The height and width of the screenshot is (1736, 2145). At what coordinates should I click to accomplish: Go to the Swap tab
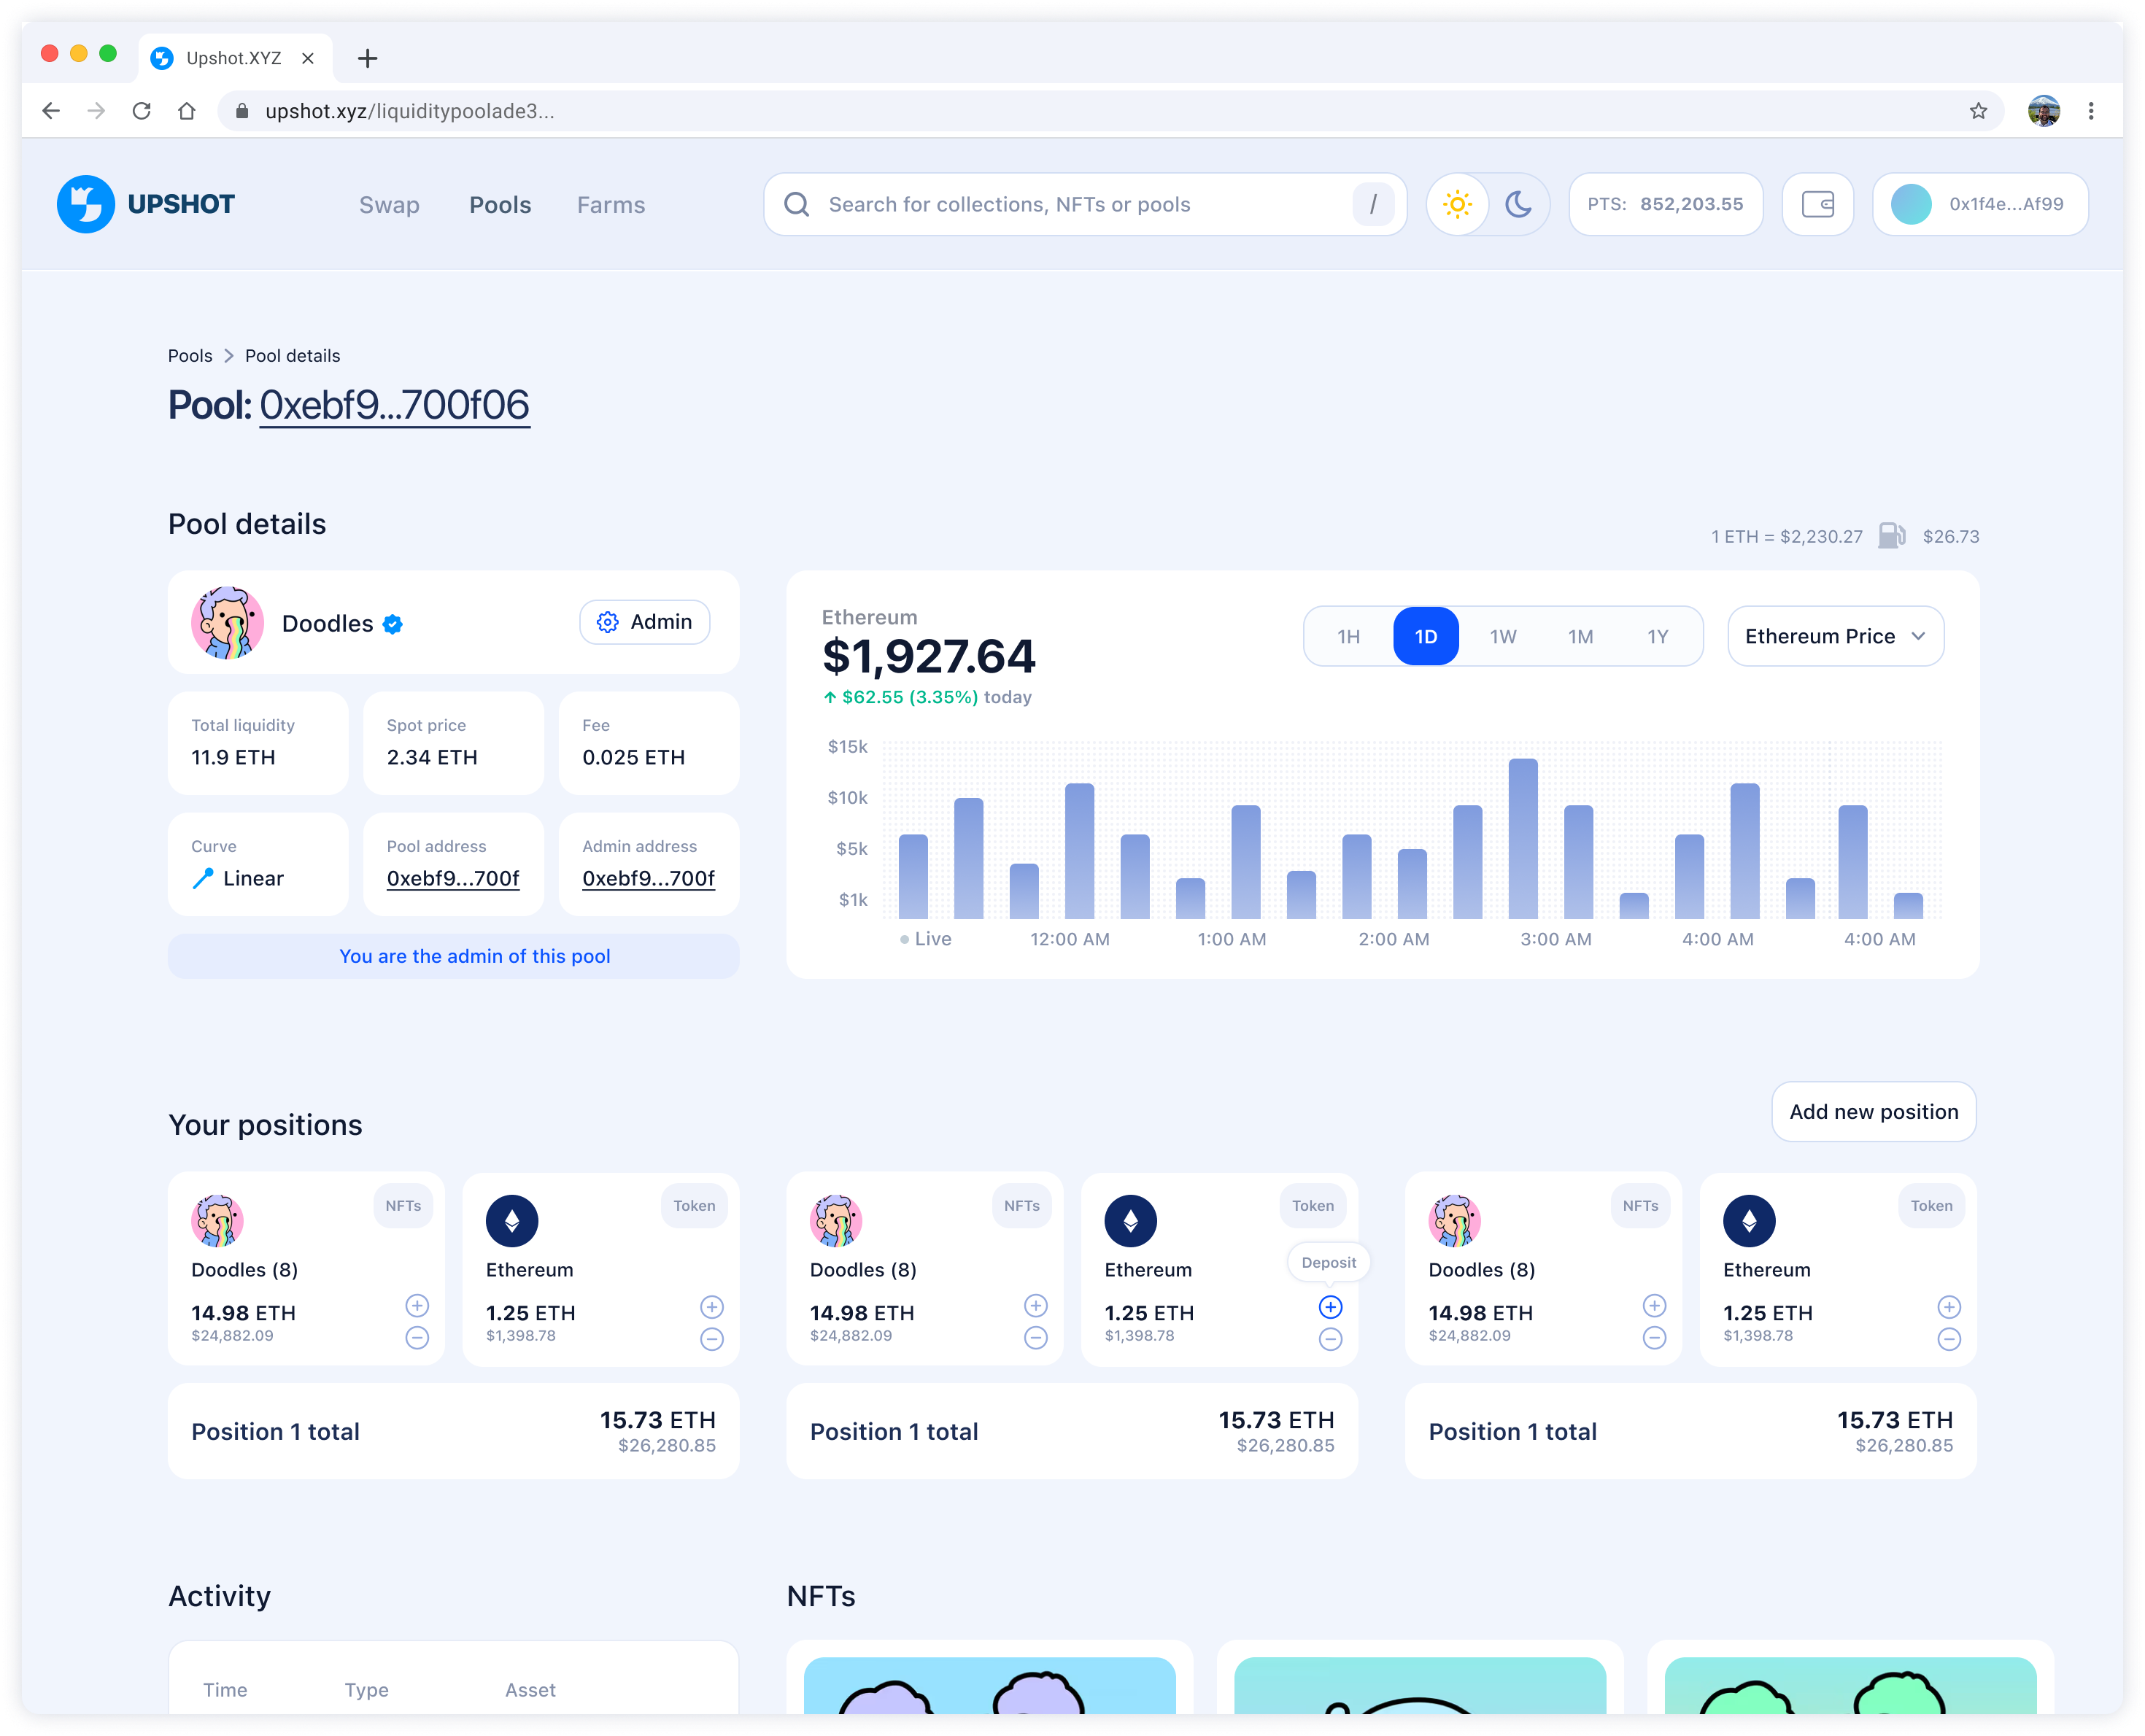tap(389, 205)
